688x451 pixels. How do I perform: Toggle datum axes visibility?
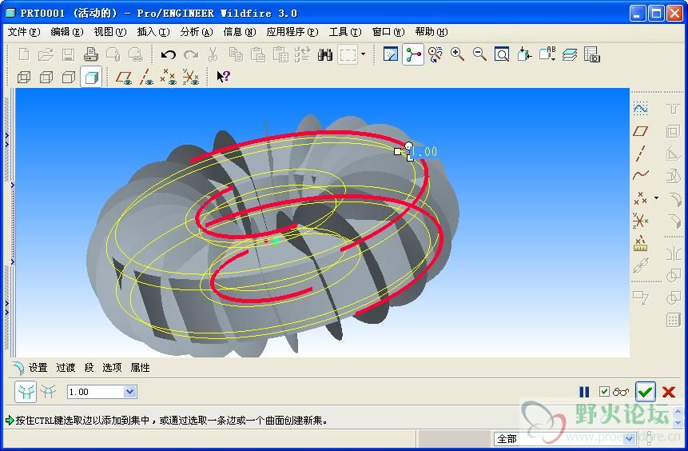146,78
